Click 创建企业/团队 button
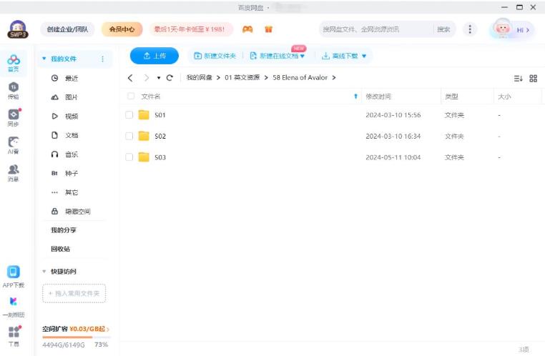Viewport: 545px width, 356px height. [67, 29]
